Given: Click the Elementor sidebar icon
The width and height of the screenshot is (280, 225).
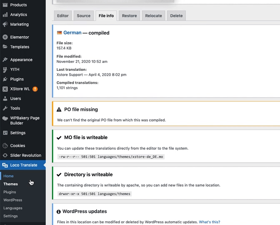Looking at the screenshot, I should coord(5,37).
